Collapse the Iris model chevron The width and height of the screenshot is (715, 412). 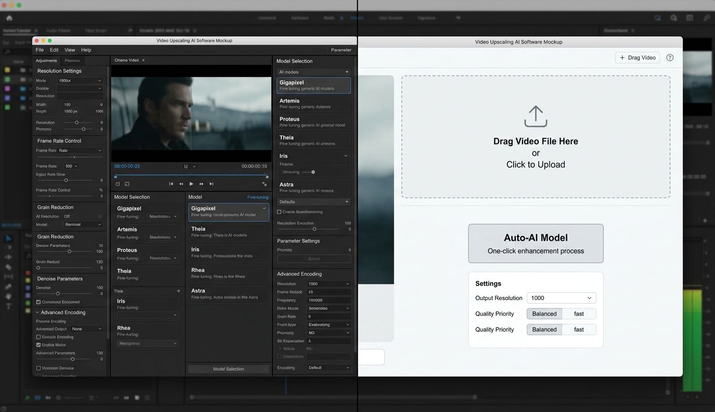tap(345, 156)
